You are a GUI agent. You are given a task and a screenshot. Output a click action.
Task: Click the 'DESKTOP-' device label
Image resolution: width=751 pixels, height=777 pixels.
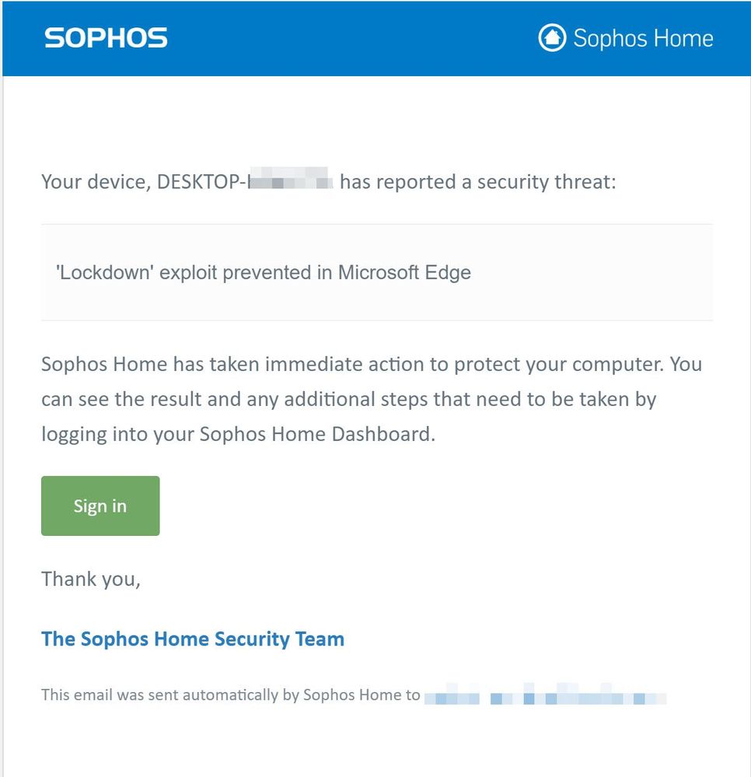[x=201, y=182]
